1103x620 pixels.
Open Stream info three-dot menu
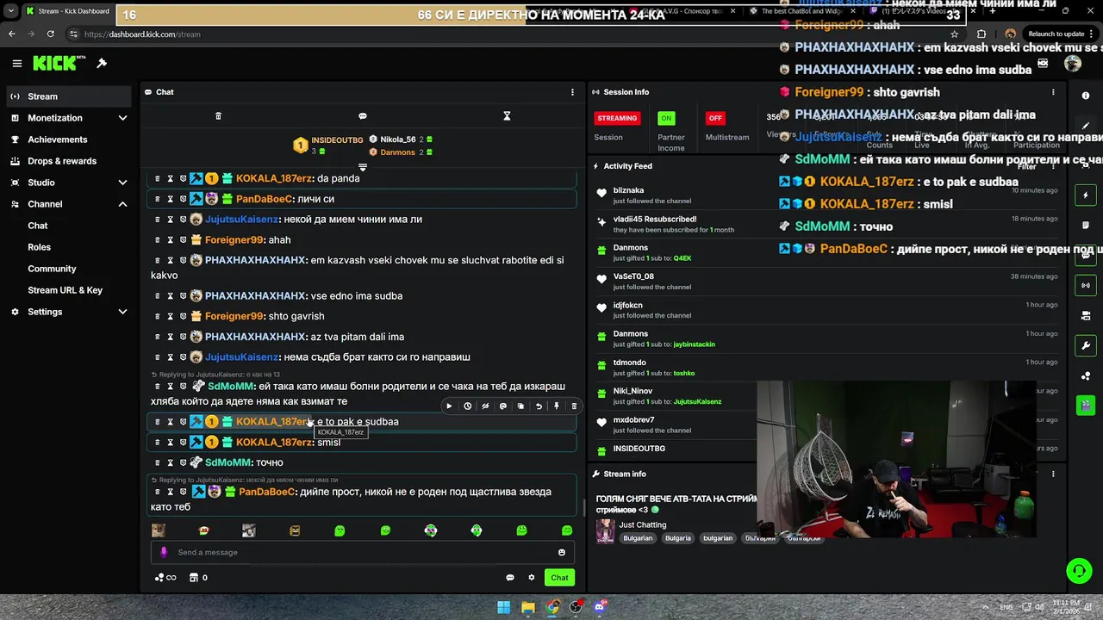pos(1053,474)
